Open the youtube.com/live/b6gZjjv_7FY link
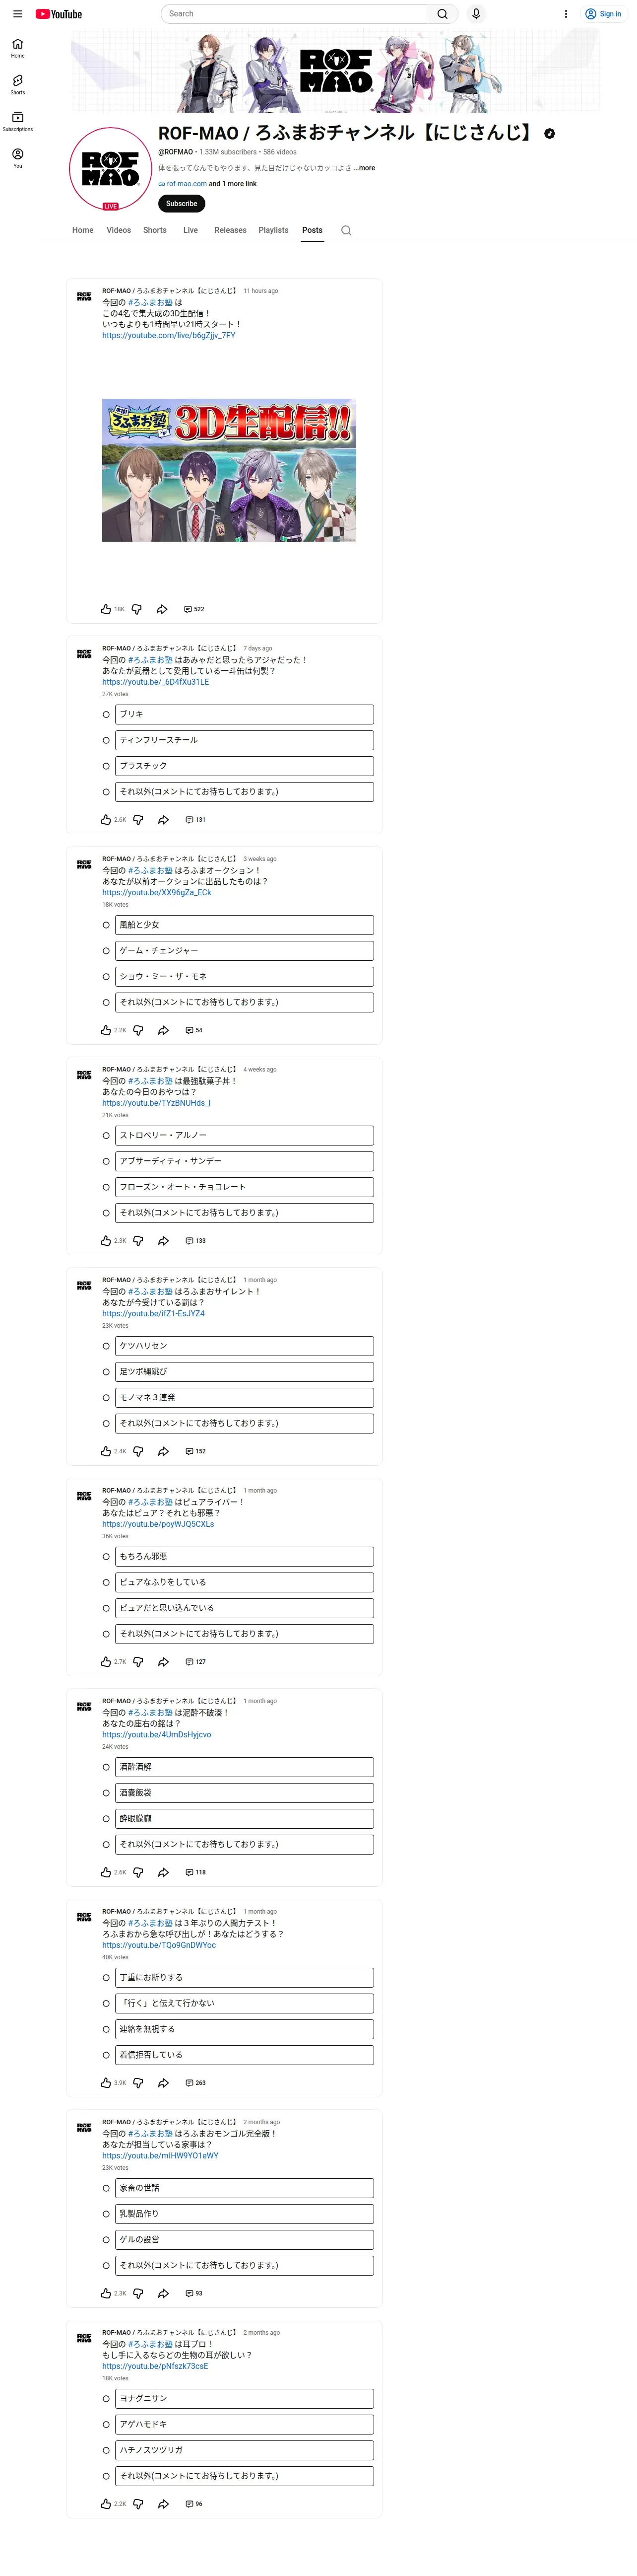 (x=169, y=336)
